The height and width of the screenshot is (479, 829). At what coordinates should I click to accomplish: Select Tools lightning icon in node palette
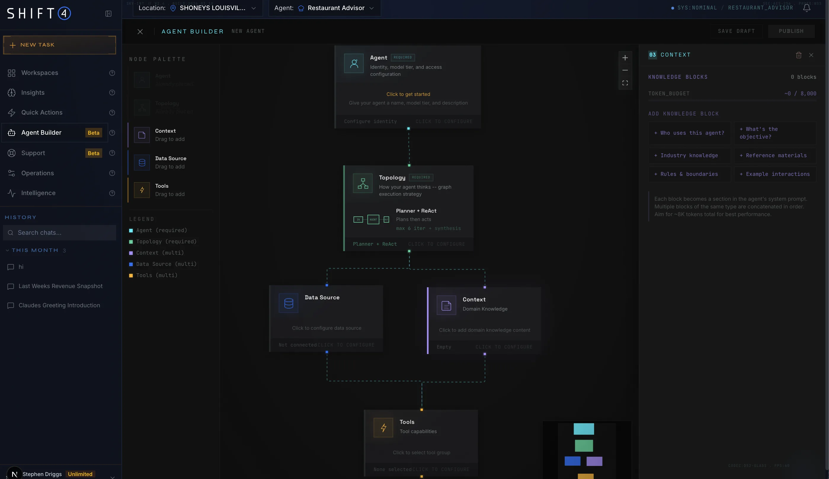pos(142,190)
